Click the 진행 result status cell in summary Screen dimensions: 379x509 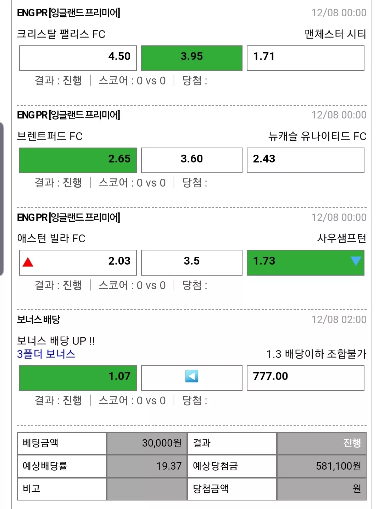322,443
